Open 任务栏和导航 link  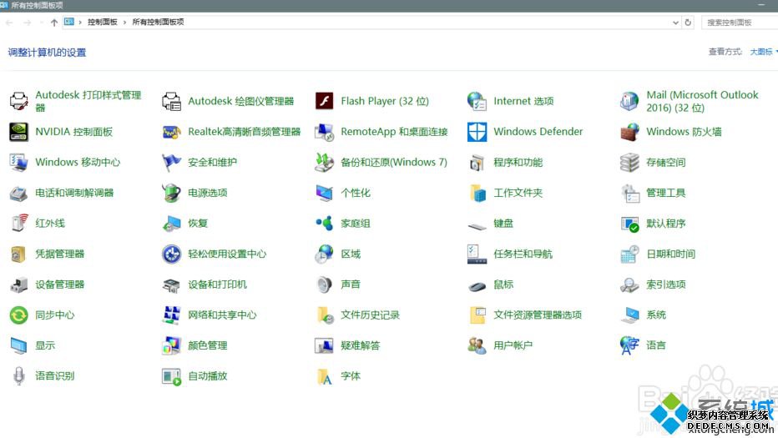[x=523, y=254]
